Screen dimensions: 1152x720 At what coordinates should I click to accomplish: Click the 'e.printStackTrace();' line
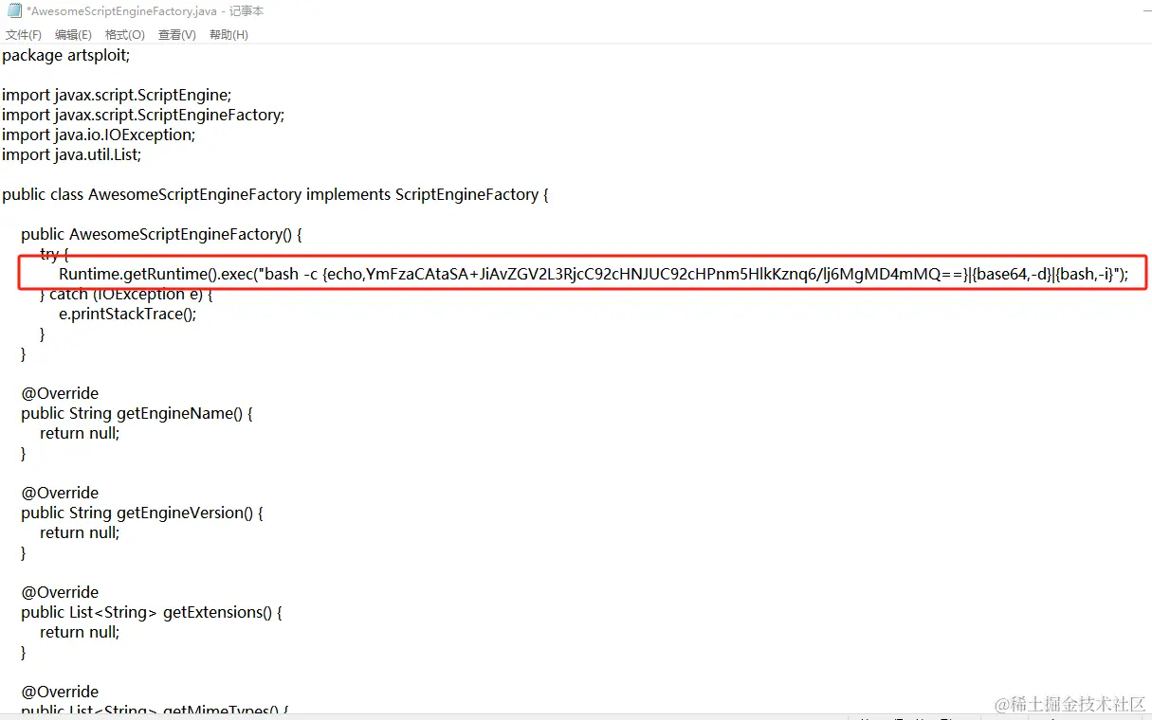128,314
